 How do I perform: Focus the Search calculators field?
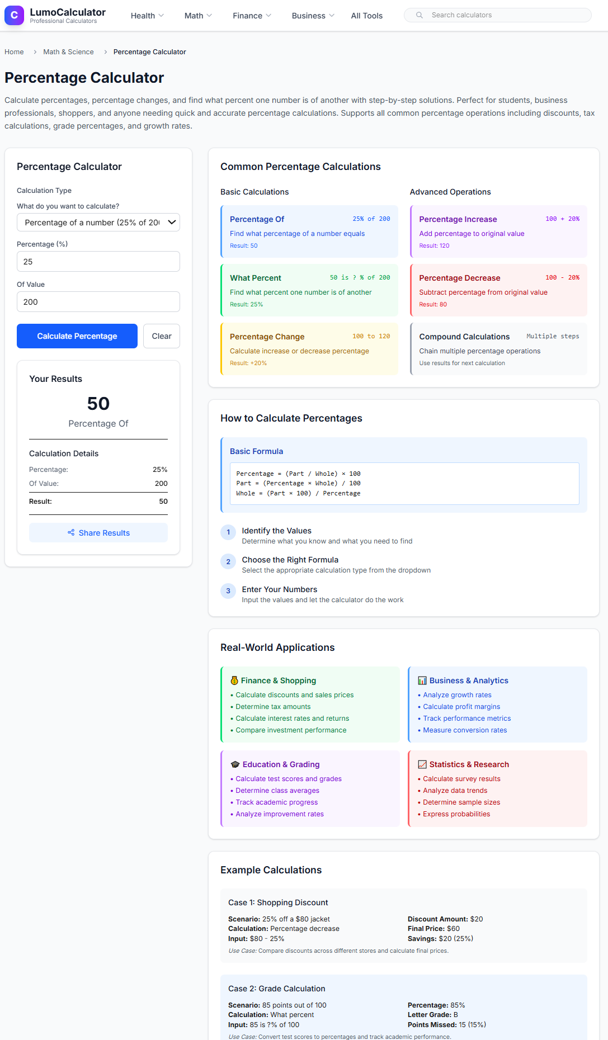point(498,15)
